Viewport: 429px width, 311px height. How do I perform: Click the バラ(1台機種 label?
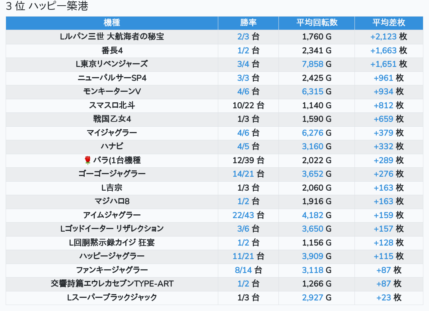[117, 160]
